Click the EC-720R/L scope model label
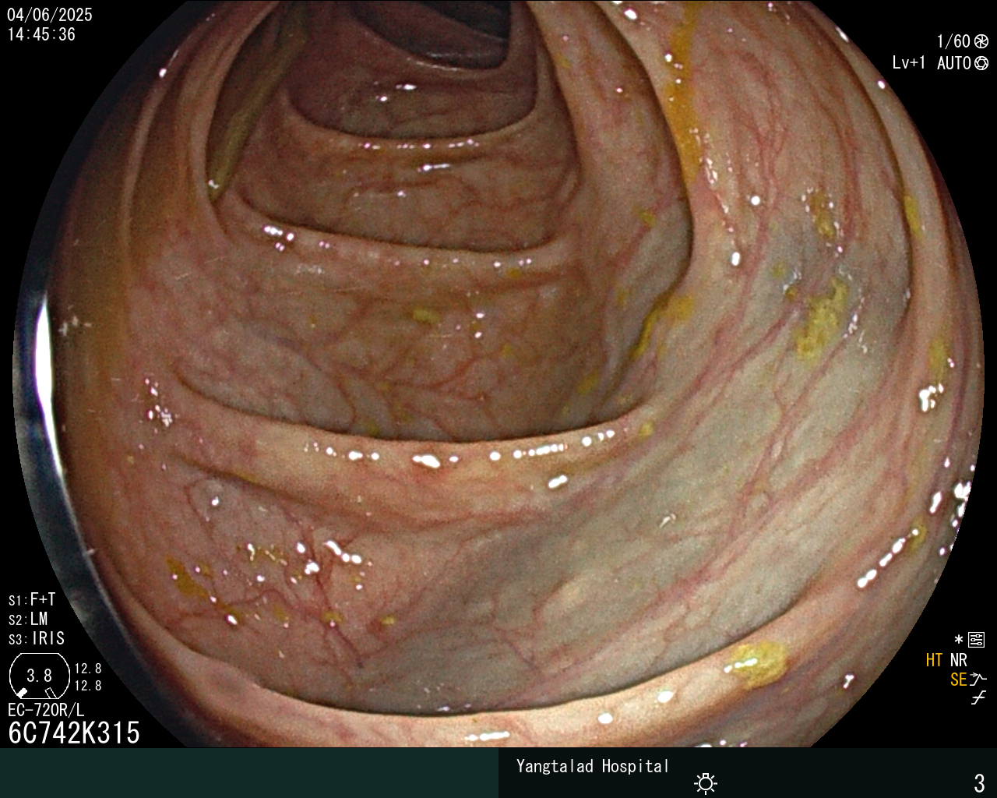 click(x=46, y=710)
